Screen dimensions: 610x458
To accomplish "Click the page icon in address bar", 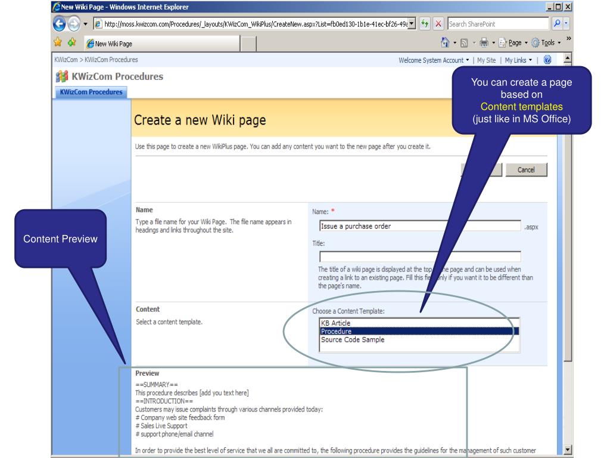I will click(98, 24).
